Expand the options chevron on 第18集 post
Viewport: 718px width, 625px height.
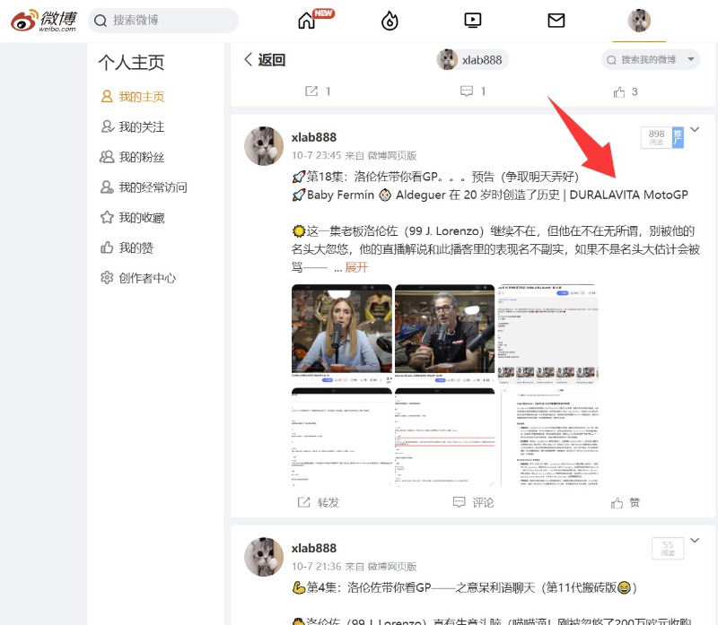[694, 130]
